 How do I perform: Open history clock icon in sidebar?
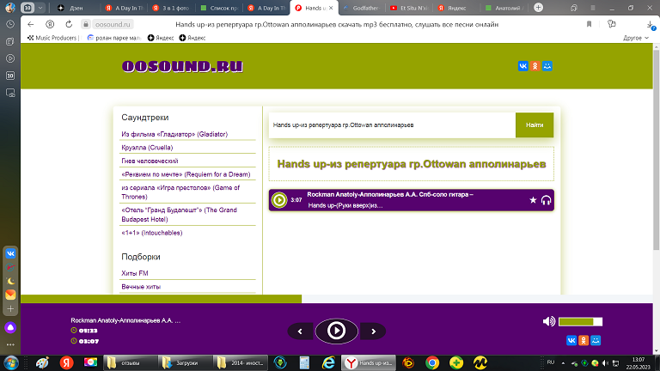[10, 24]
